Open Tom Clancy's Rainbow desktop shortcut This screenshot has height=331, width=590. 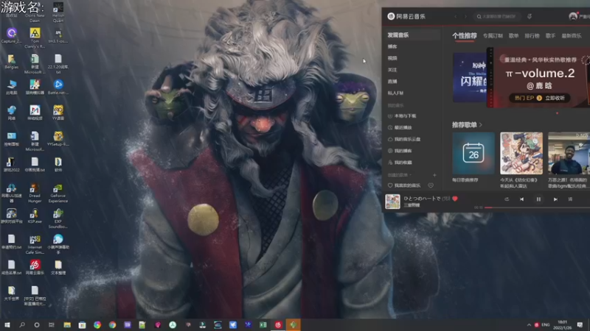click(35, 38)
